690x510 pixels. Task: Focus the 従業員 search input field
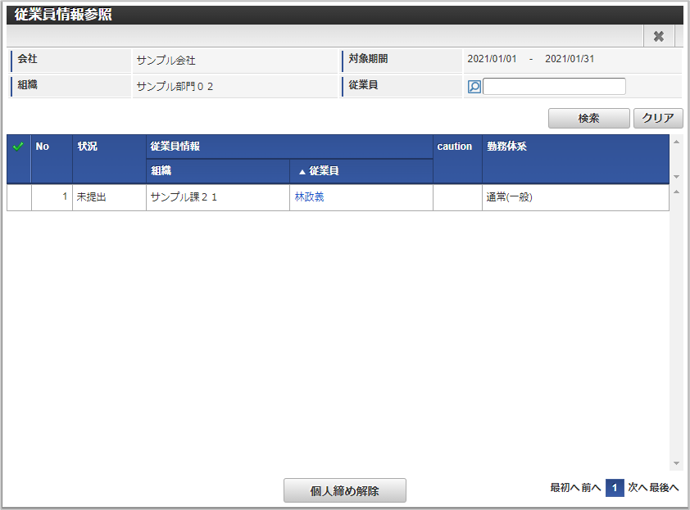click(554, 86)
